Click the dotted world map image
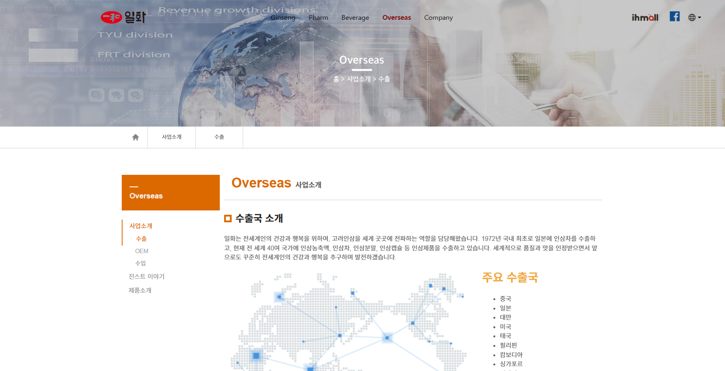Viewport: 725px width, 371px height. (349, 322)
